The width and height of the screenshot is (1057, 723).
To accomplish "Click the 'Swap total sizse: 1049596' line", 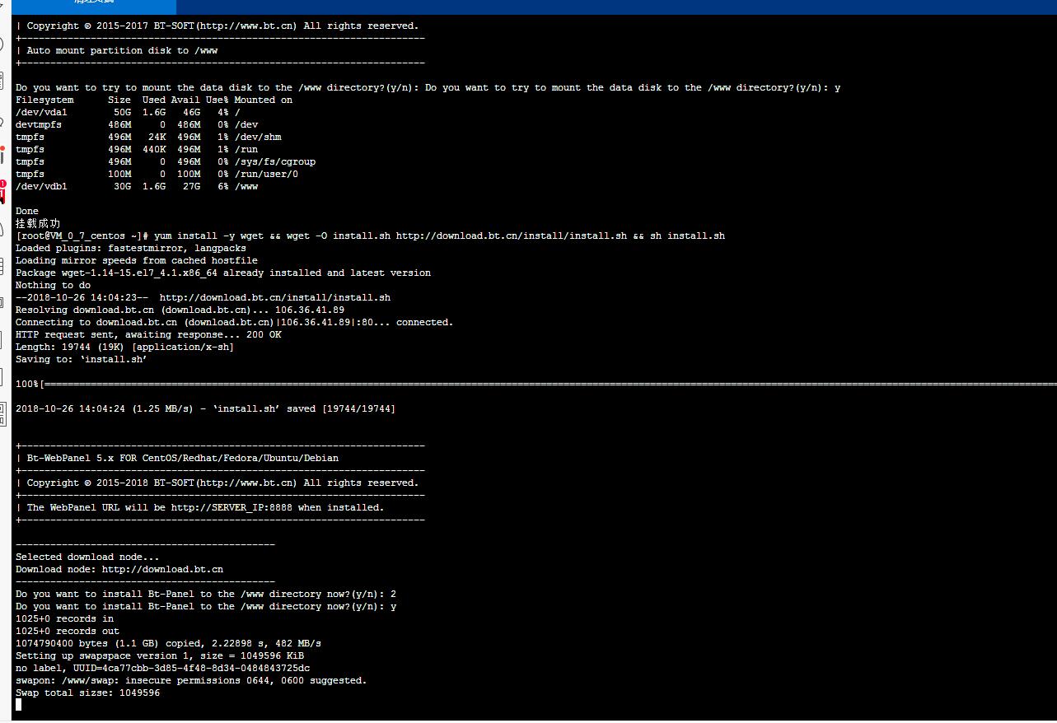I will pyautogui.click(x=88, y=693).
